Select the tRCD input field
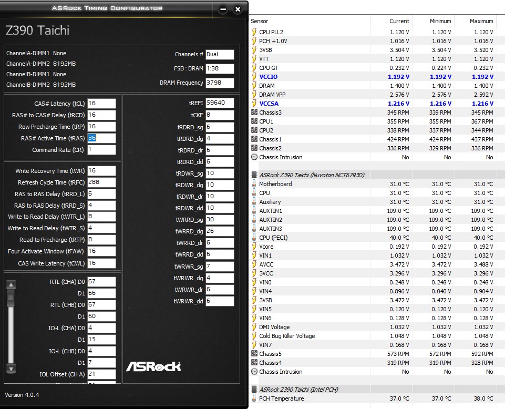505x409 pixels. (x=101, y=115)
